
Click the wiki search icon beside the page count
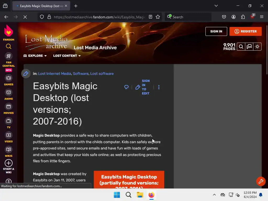241,47
